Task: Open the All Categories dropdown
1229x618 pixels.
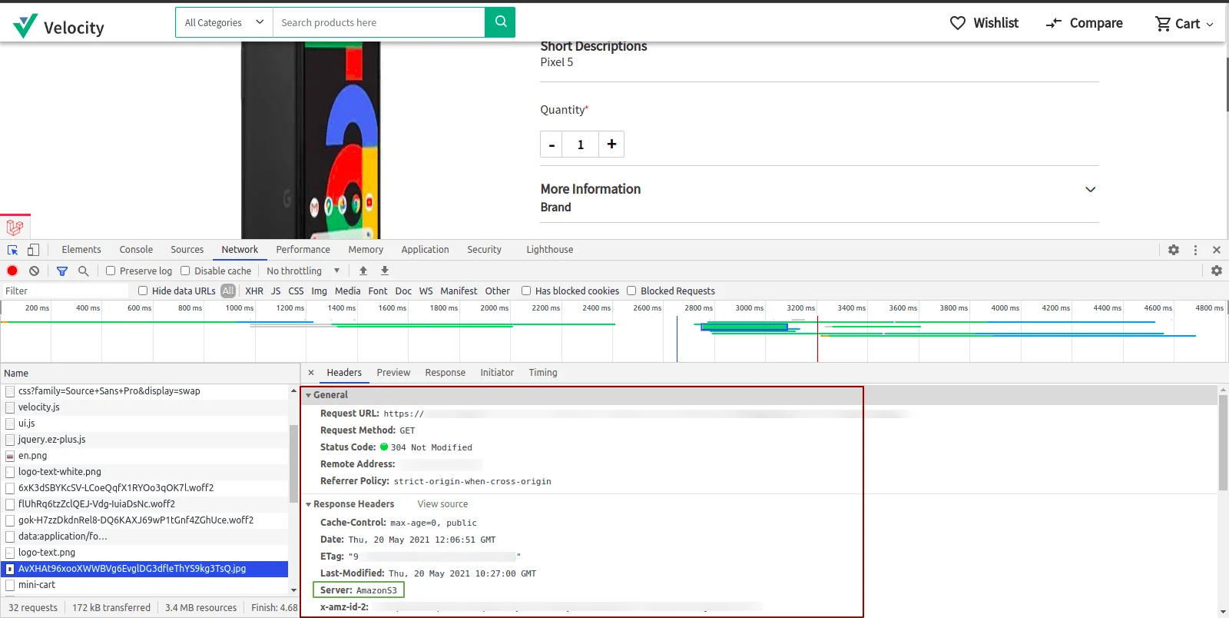Action: (224, 22)
